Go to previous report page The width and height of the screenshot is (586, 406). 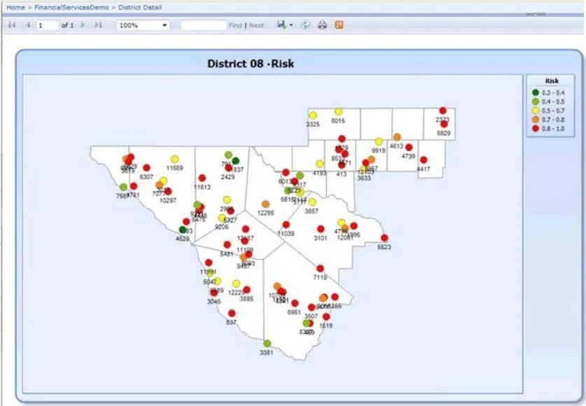(28, 25)
